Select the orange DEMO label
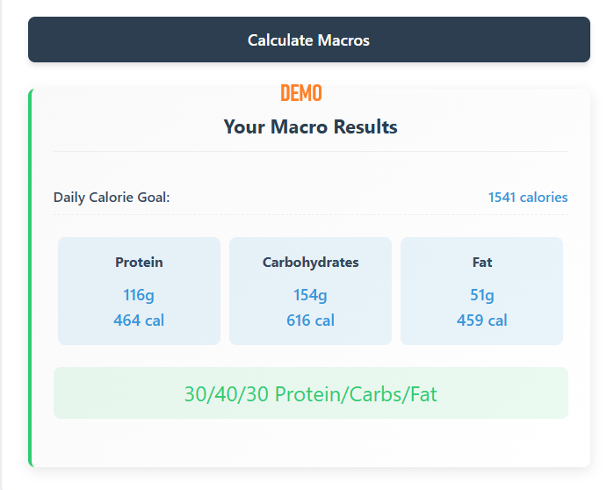 (301, 93)
